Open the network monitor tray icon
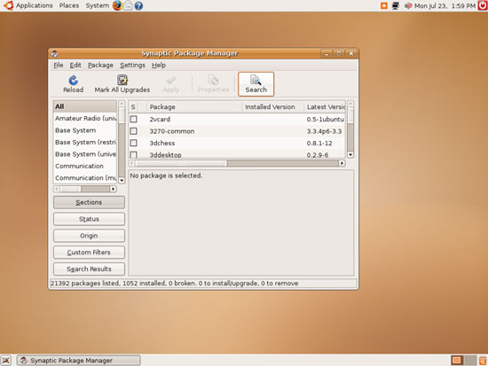Image resolution: width=488 pixels, height=366 pixels. (395, 5)
